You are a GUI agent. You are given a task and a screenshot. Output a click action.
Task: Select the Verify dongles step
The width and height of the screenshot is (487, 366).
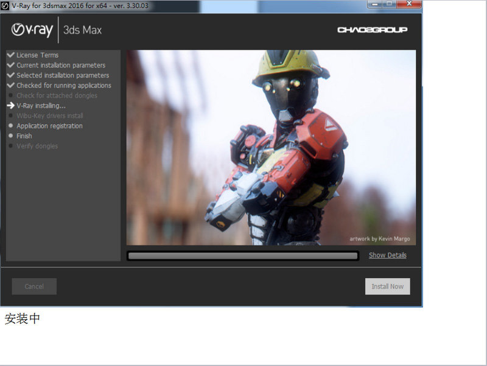37,146
